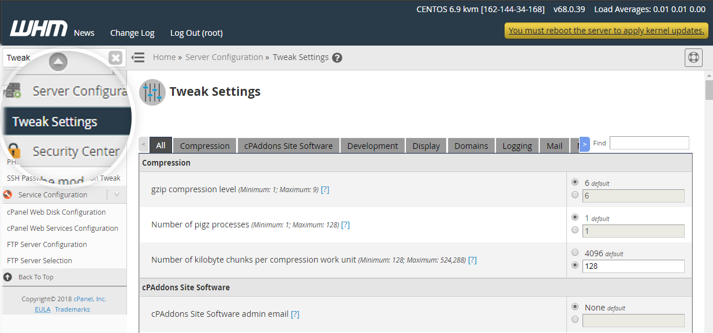Image resolution: width=713 pixels, height=333 pixels.
Task: Select cPAddons admin email None default radio
Action: tap(575, 307)
